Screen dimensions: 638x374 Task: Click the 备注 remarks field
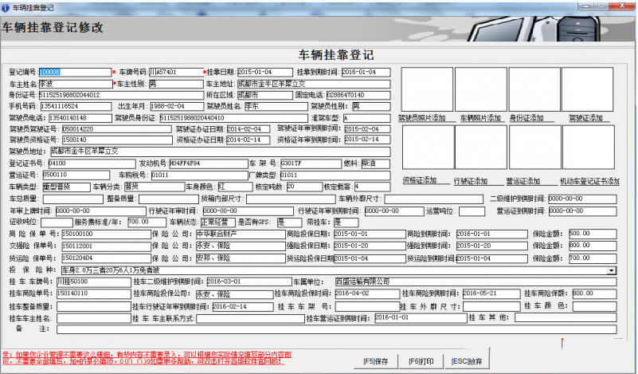point(336,329)
